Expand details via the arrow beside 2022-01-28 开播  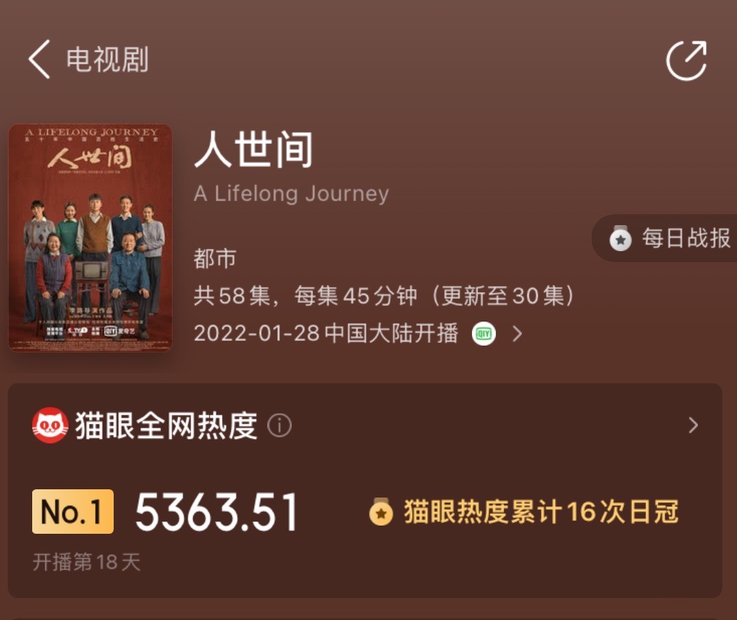click(517, 334)
